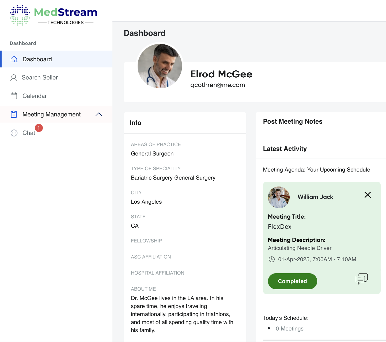Click the Search Seller person icon
The height and width of the screenshot is (342, 386).
click(14, 78)
